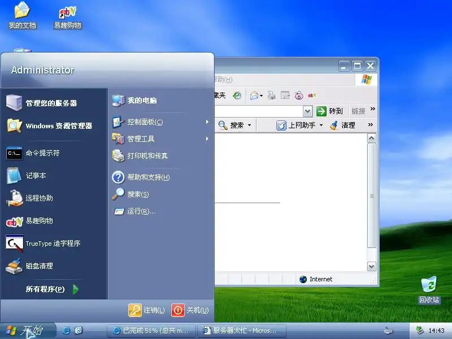The width and height of the screenshot is (452, 339).
Task: Click the Print icon in browser toolbar
Action: (x=271, y=95)
